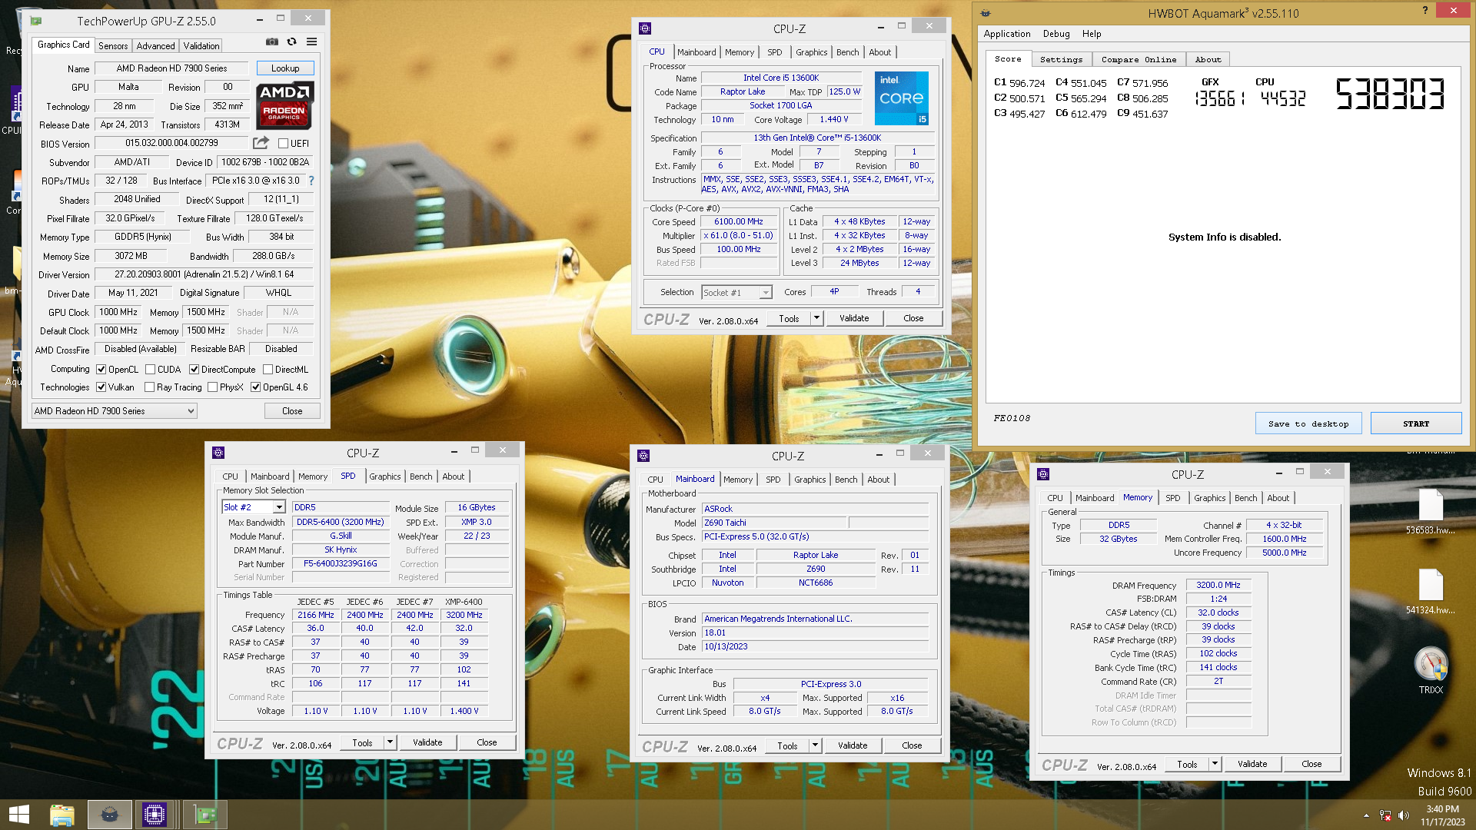The image size is (1476, 830).
Task: Open the Windows Start button
Action: 18,815
